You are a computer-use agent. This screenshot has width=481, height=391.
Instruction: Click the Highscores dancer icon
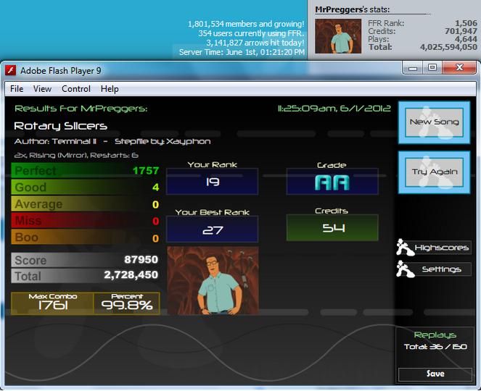[x=405, y=248]
